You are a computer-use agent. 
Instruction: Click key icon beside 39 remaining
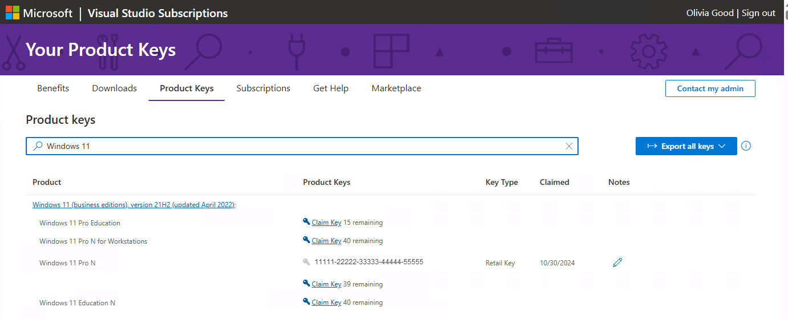click(306, 284)
